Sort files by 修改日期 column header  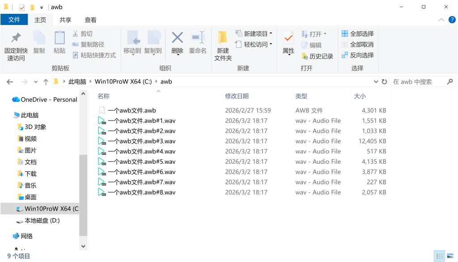click(237, 96)
